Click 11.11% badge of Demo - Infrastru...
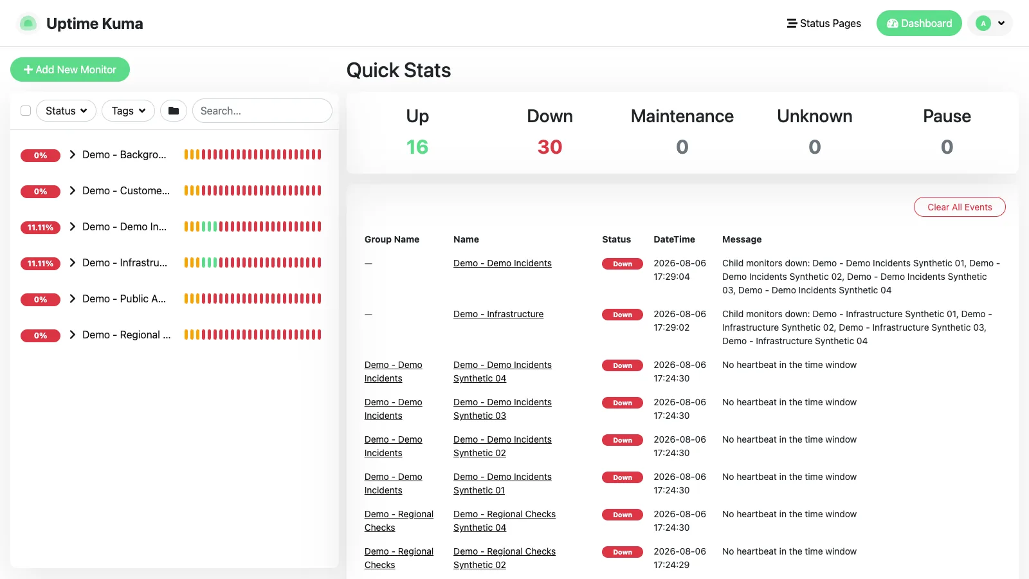1029x579 pixels. point(41,263)
